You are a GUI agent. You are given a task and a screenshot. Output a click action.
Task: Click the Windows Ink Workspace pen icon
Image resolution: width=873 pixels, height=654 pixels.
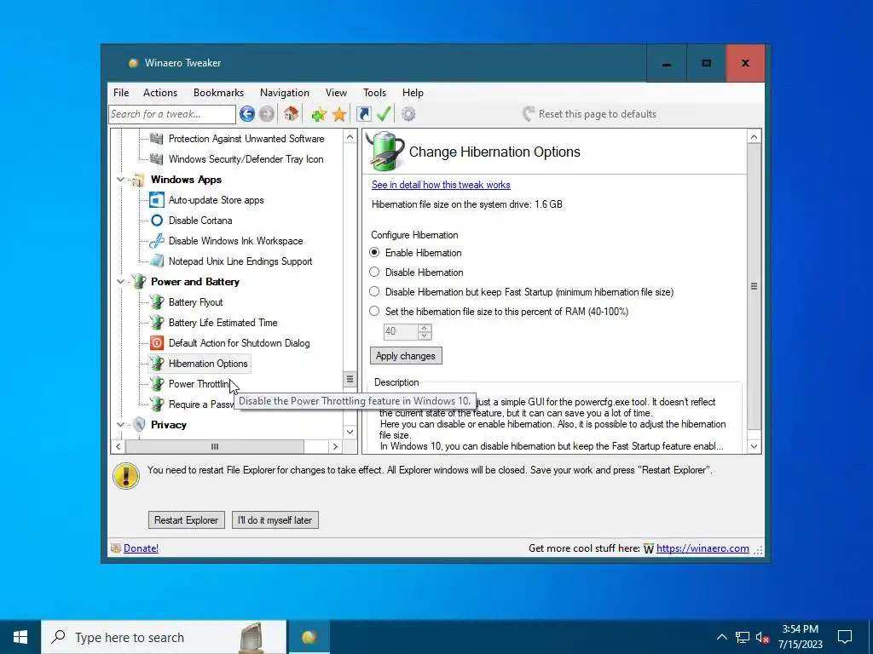(x=157, y=241)
